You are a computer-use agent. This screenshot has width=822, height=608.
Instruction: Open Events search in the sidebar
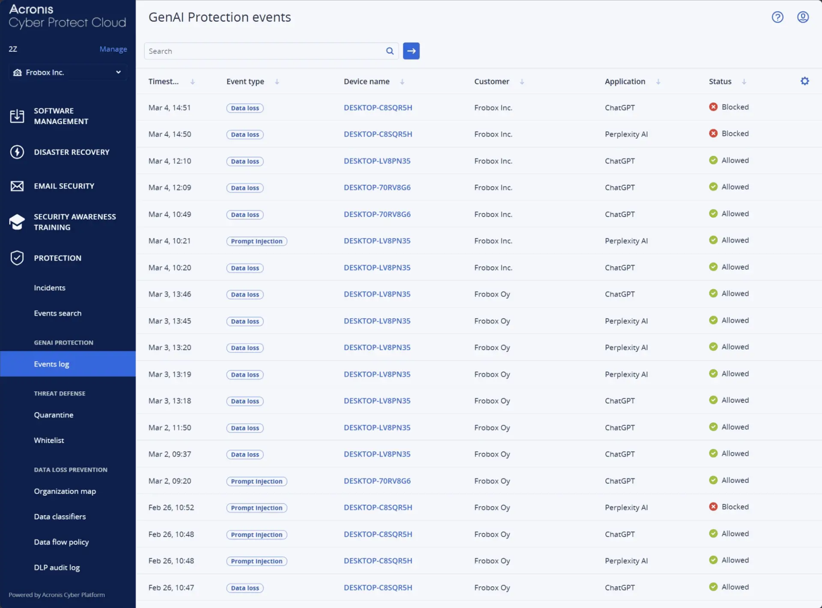pyautogui.click(x=58, y=313)
